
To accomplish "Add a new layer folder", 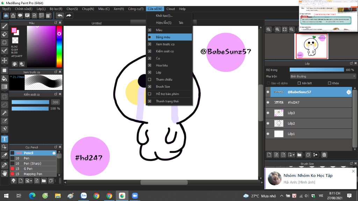I will 299,155.
